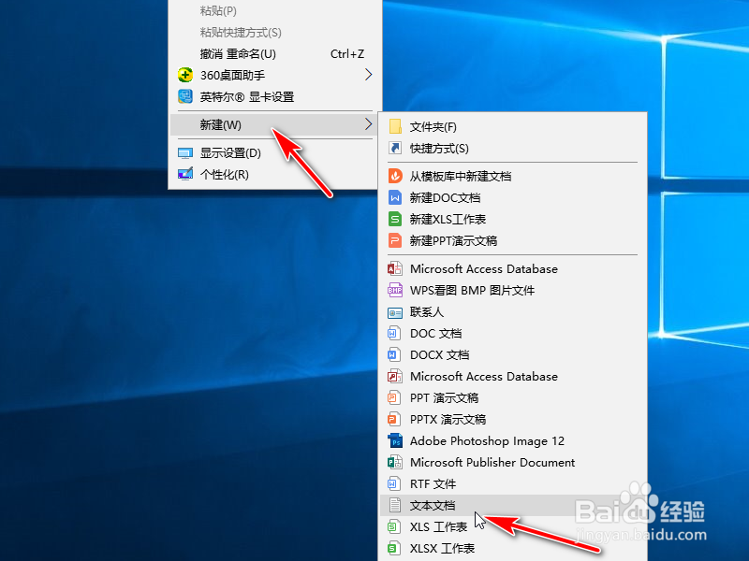Create new XLS 工作表
This screenshot has height=561, width=749.
click(512, 526)
